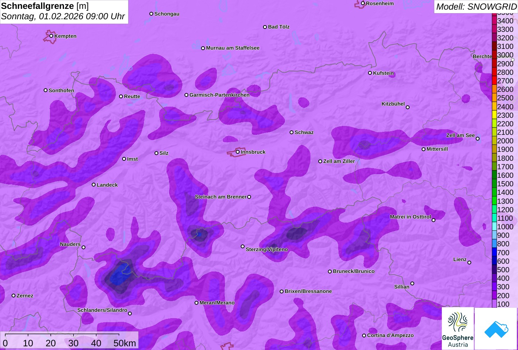
Task: Click the 50km scale bar label
Action: click(x=125, y=343)
